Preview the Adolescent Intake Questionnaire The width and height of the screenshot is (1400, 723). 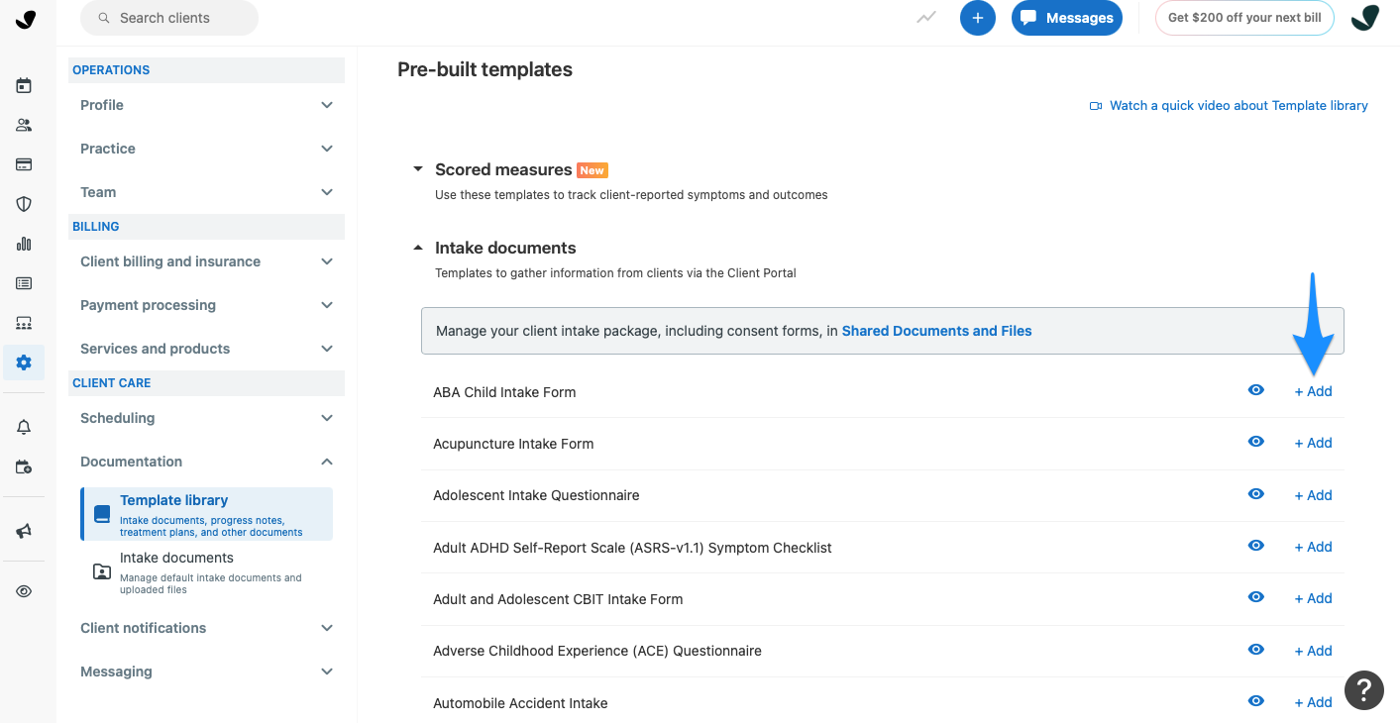[x=1255, y=494]
